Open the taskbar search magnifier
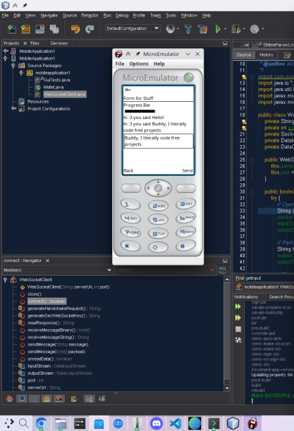 coord(24,423)
